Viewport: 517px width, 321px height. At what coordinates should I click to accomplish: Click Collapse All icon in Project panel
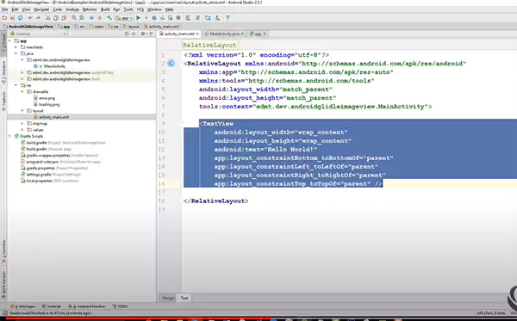[x=134, y=34]
